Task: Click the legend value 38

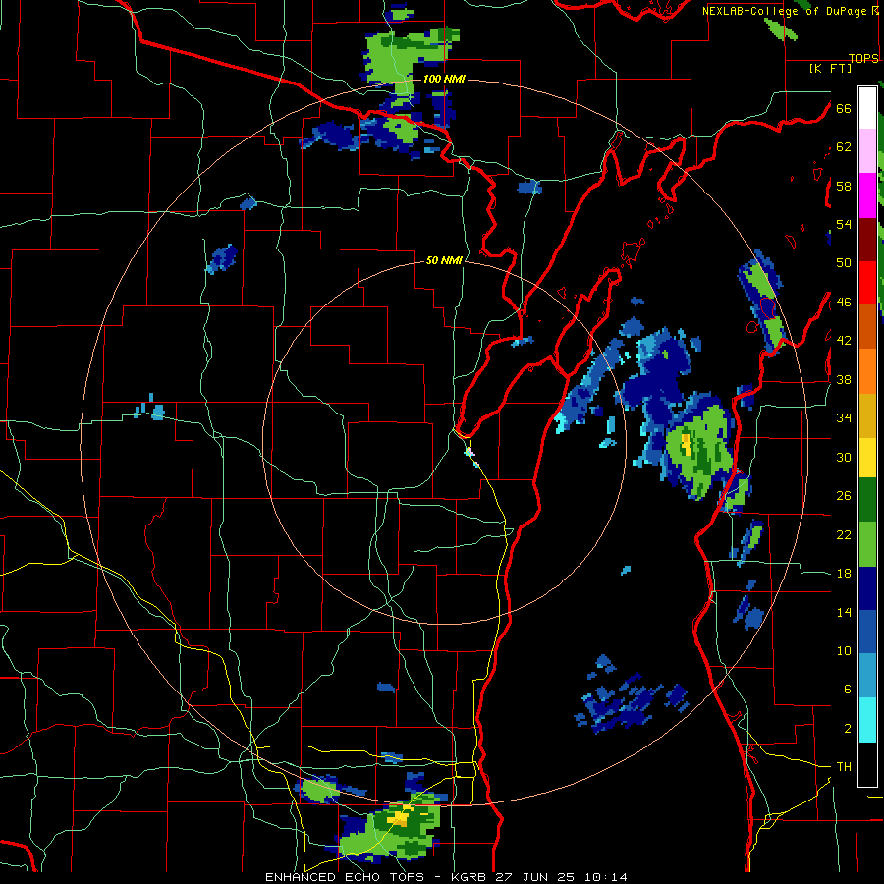Action: pos(844,379)
